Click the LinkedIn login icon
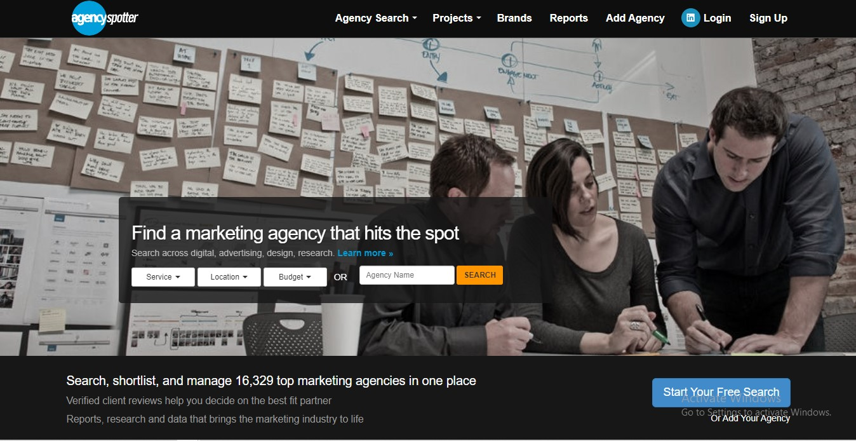856x441 pixels. tap(690, 18)
